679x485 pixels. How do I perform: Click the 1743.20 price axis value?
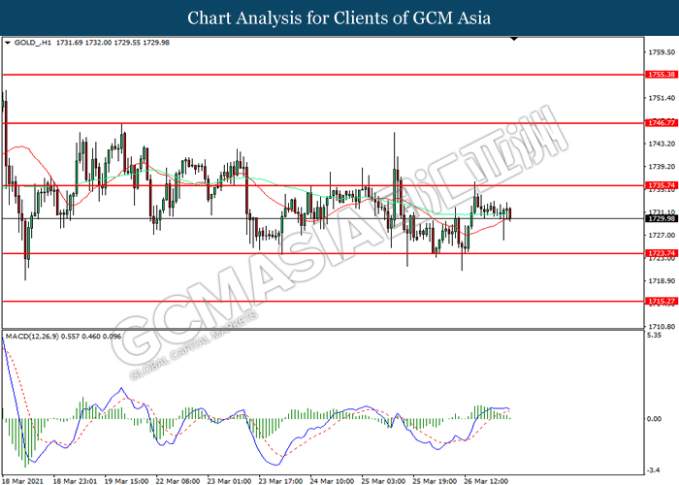(x=662, y=144)
